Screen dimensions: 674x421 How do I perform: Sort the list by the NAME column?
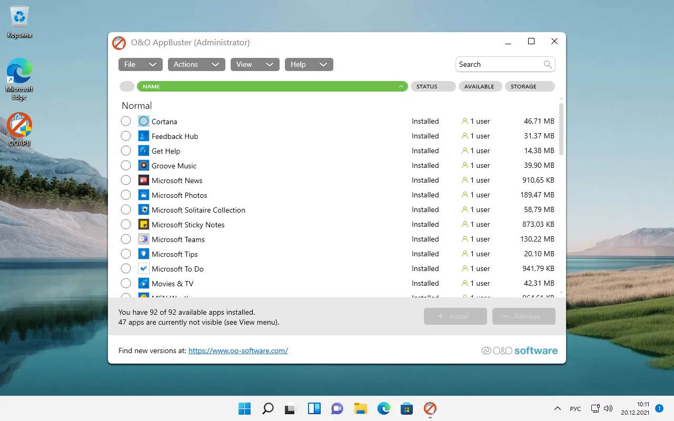point(272,86)
